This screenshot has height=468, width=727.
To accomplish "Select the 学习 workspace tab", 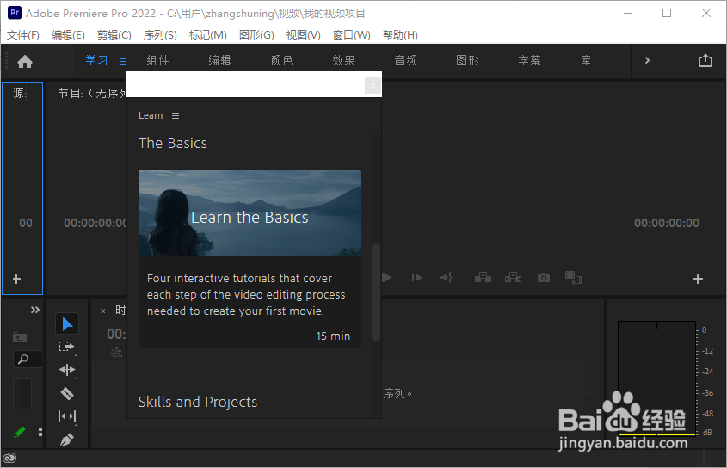I will (x=96, y=60).
